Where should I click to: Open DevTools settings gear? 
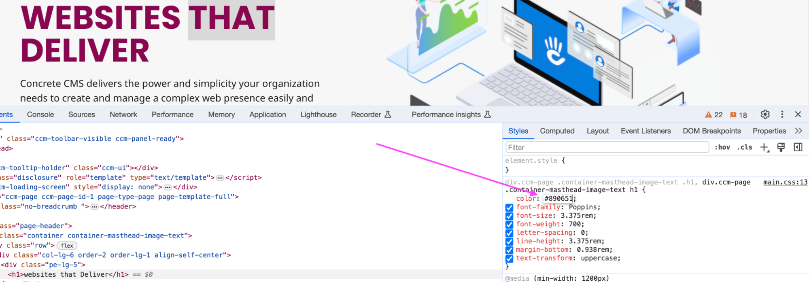pos(765,114)
